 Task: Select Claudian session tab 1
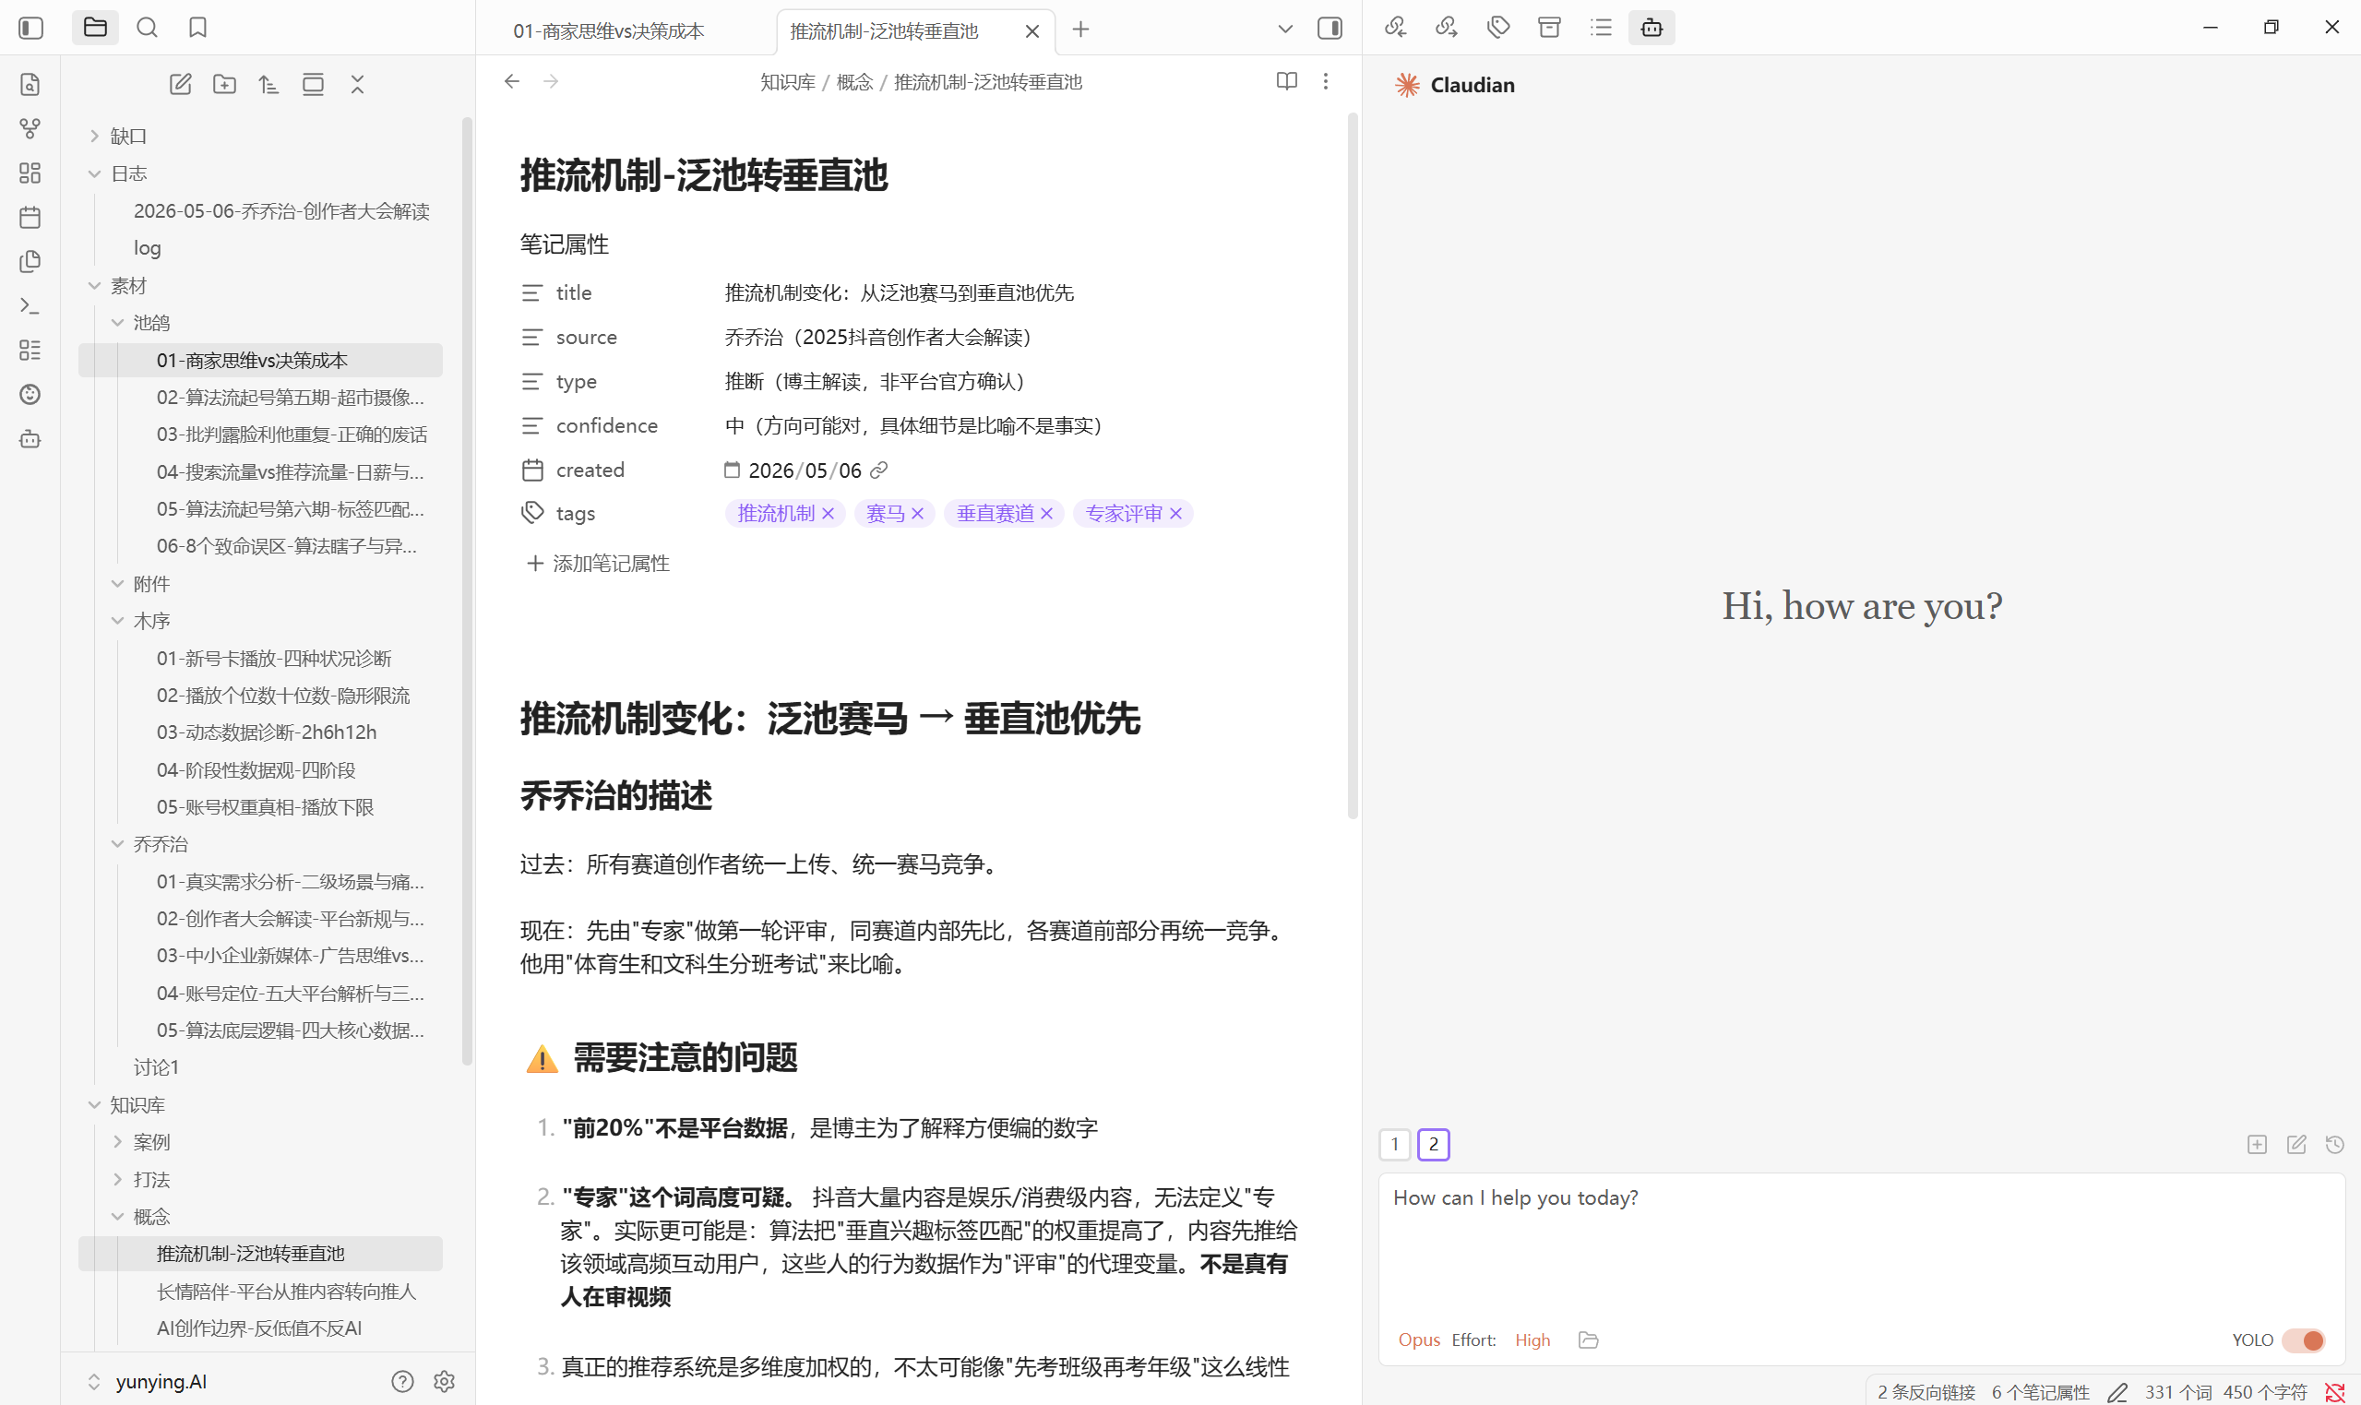[1394, 1144]
